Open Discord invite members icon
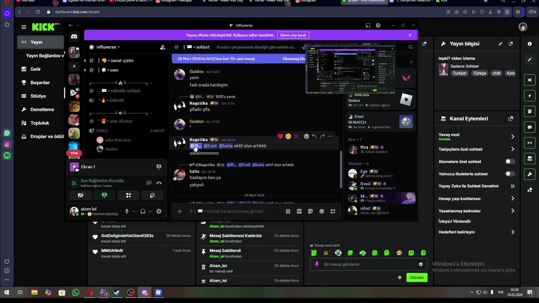Viewport: 539px width, 303px height. pos(163,47)
